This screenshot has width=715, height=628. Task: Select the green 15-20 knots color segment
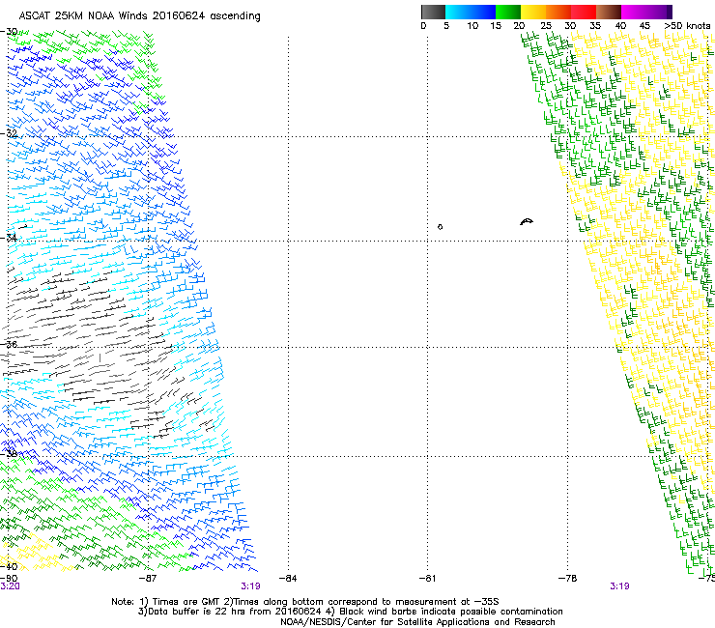[508, 12]
